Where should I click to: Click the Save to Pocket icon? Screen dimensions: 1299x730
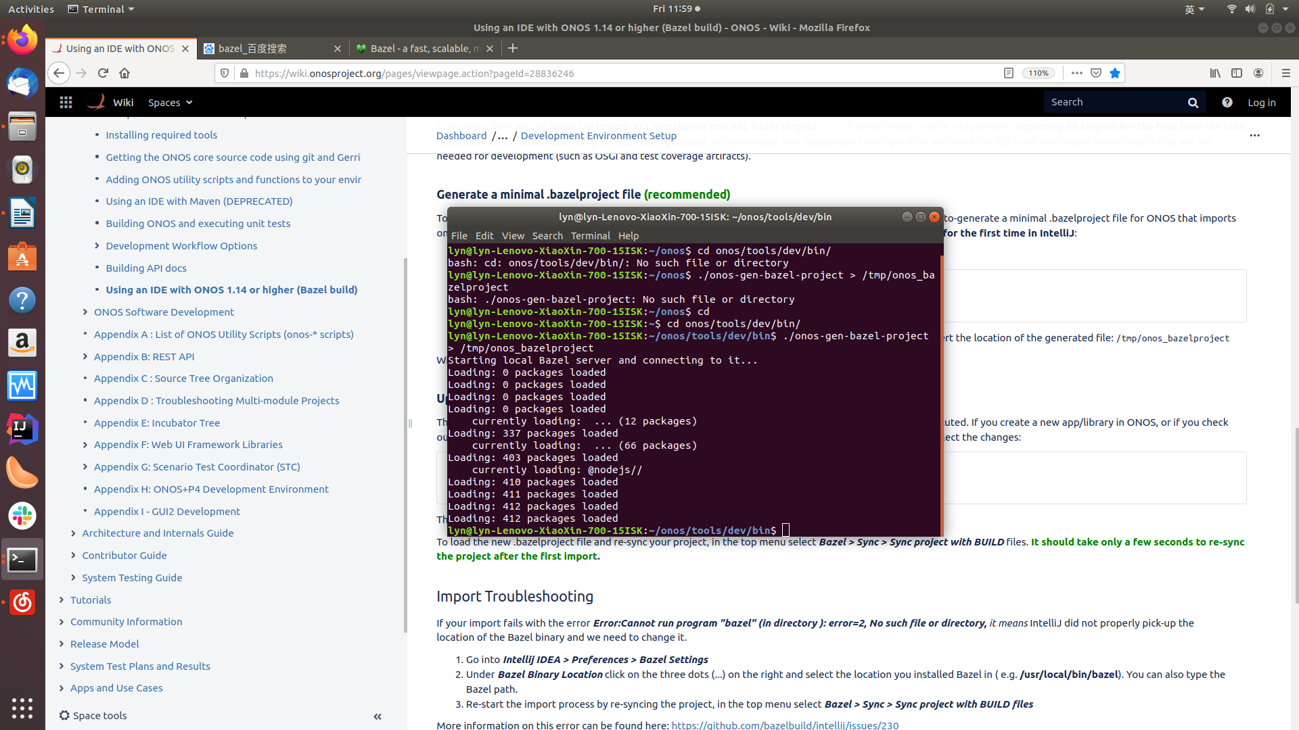1096,73
